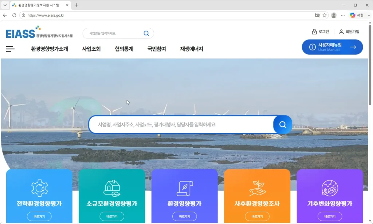Click the 기후변화영향평가 card title
The image size is (373, 224).
(330, 203)
